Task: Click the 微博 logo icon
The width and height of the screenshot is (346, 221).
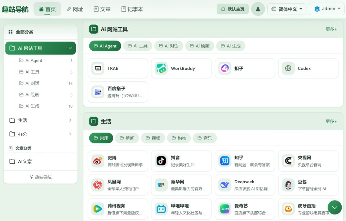Action: tap(98, 161)
